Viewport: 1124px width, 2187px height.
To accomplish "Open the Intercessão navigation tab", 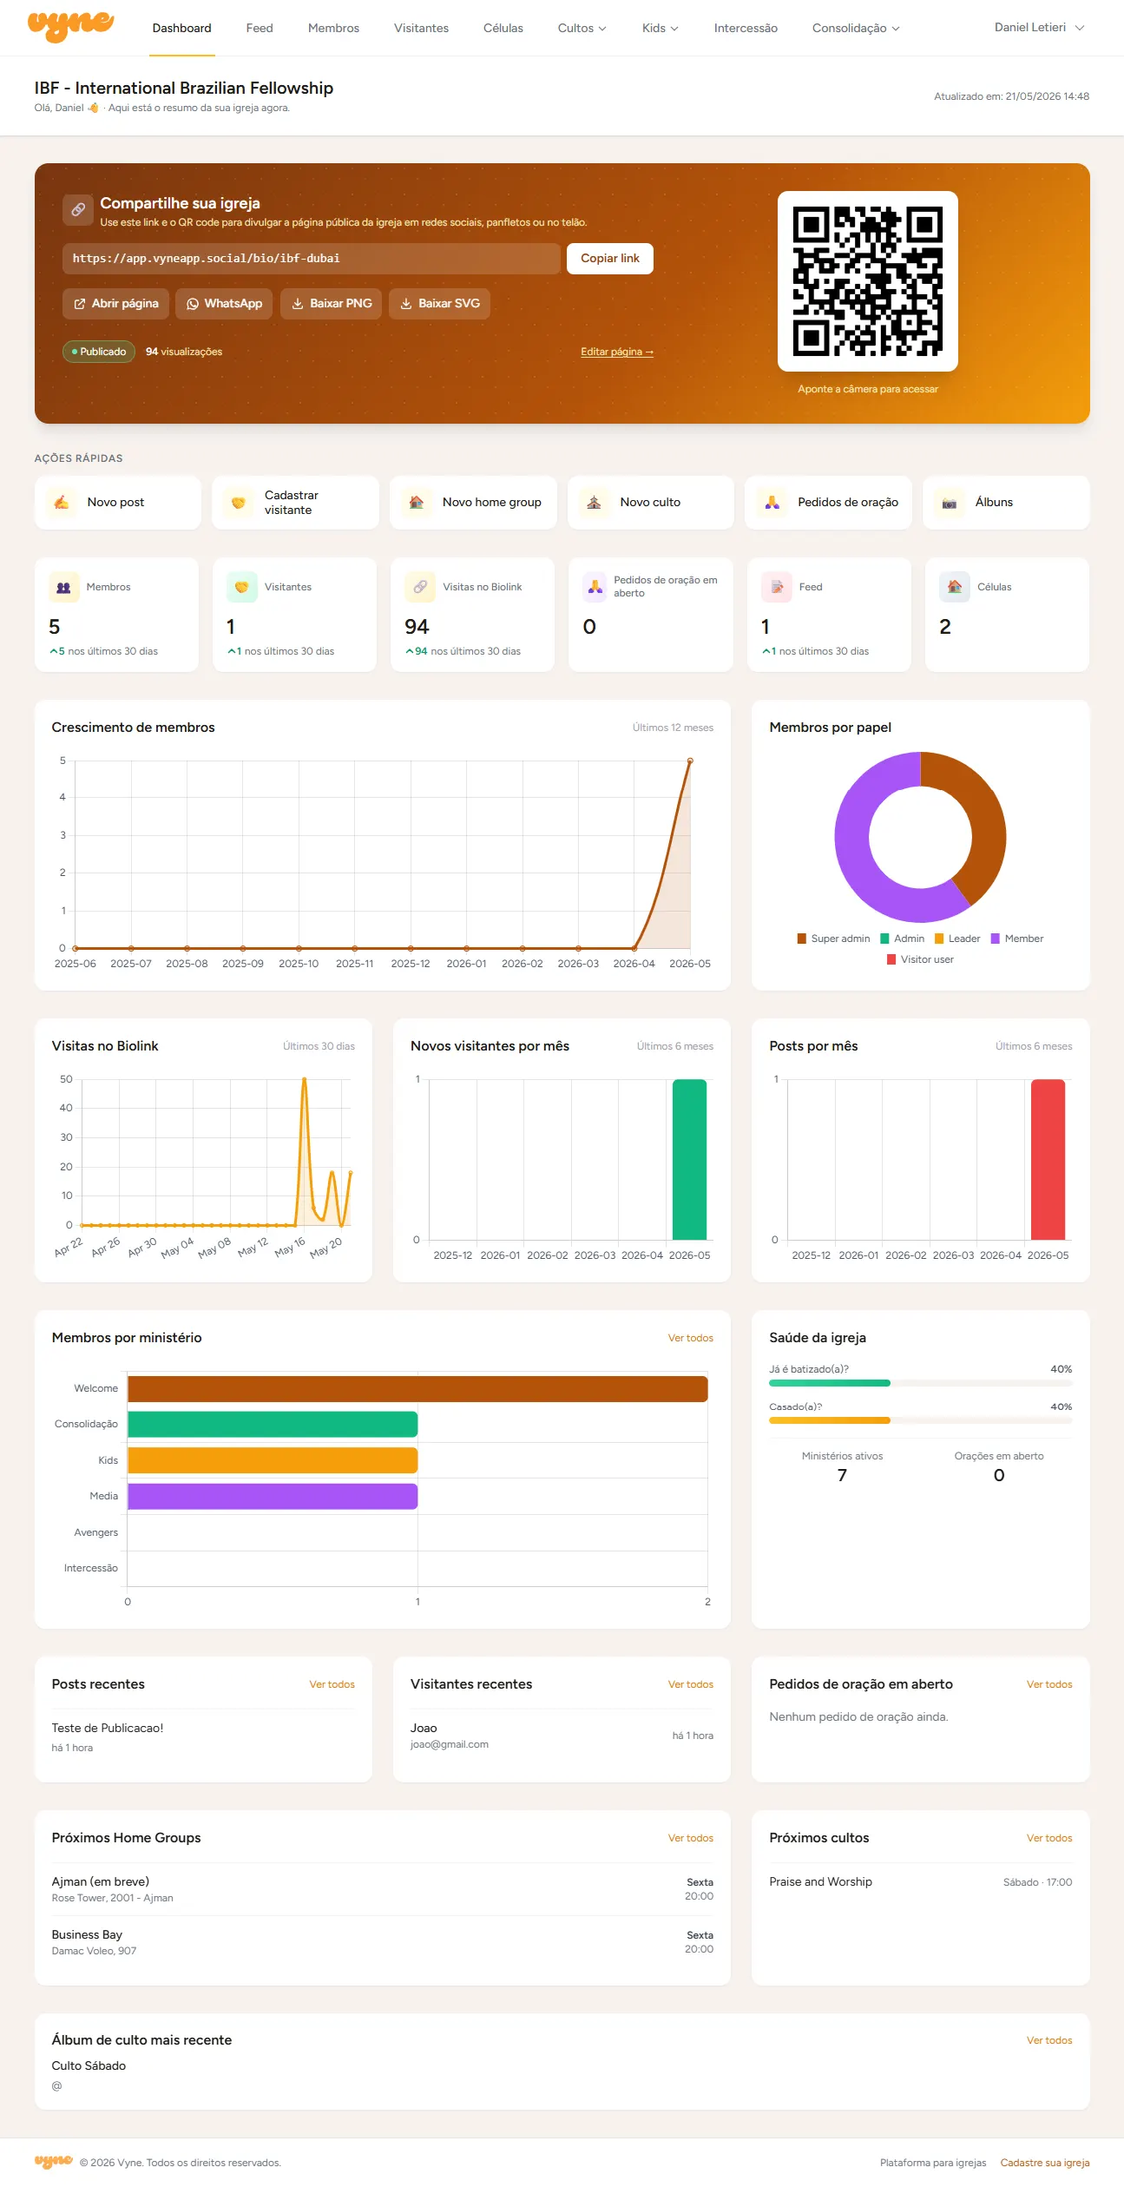I will 746,28.
